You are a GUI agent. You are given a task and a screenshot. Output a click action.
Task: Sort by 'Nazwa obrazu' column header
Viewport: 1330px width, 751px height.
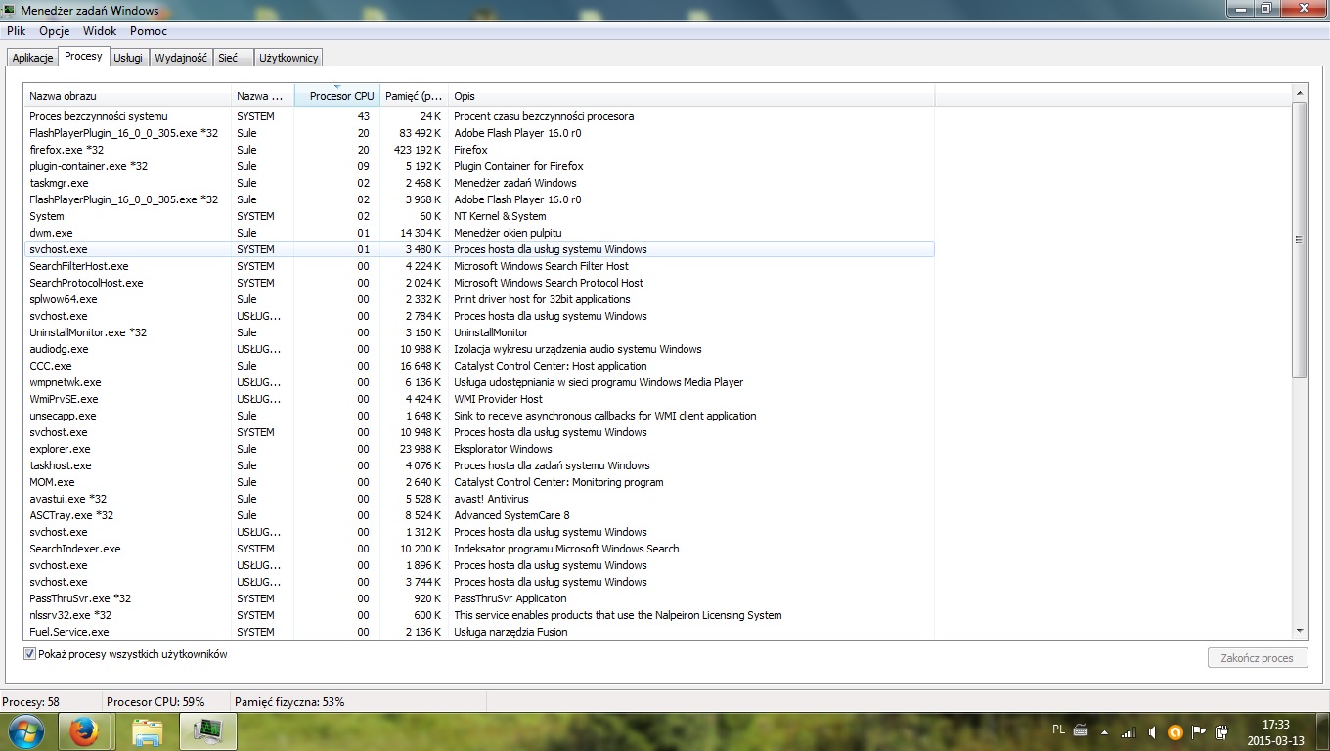[x=127, y=96]
